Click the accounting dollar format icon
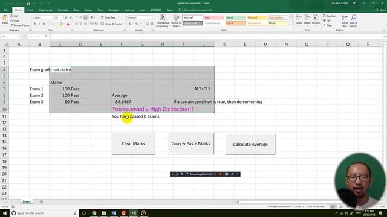 pyautogui.click(x=129, y=24)
